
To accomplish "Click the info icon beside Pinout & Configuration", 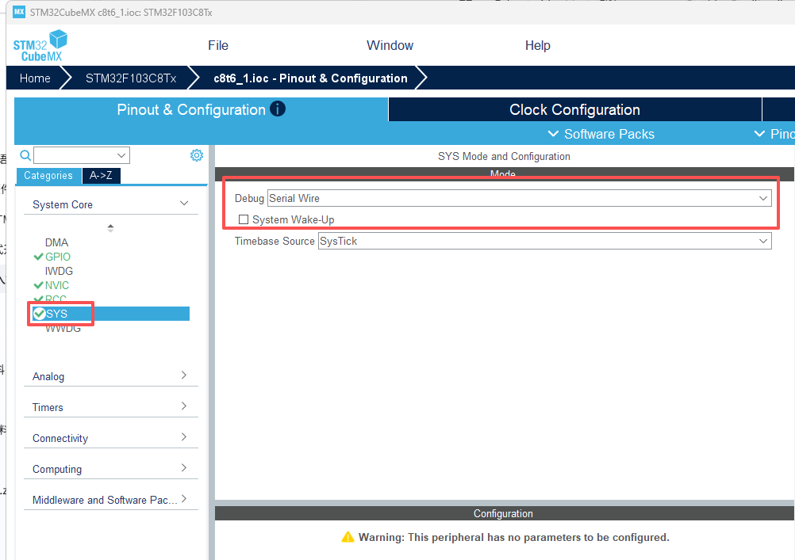I will click(278, 109).
